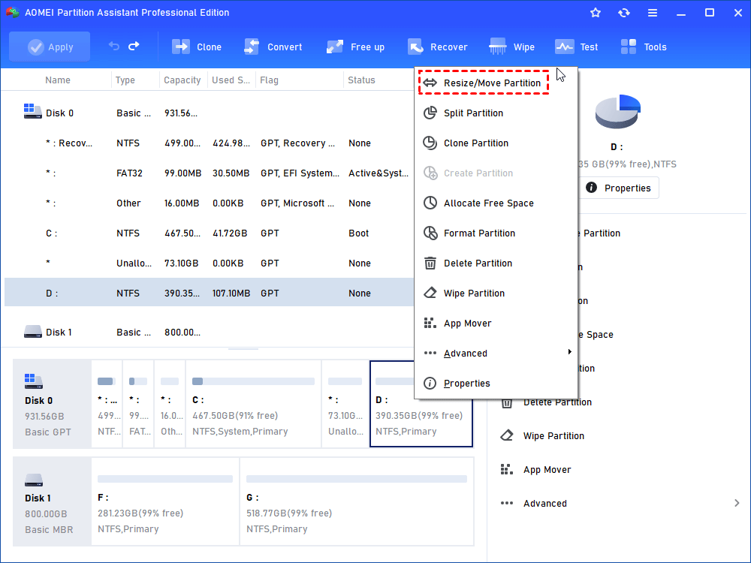
Task: Click the star favorites icon in title bar
Action: [x=596, y=13]
